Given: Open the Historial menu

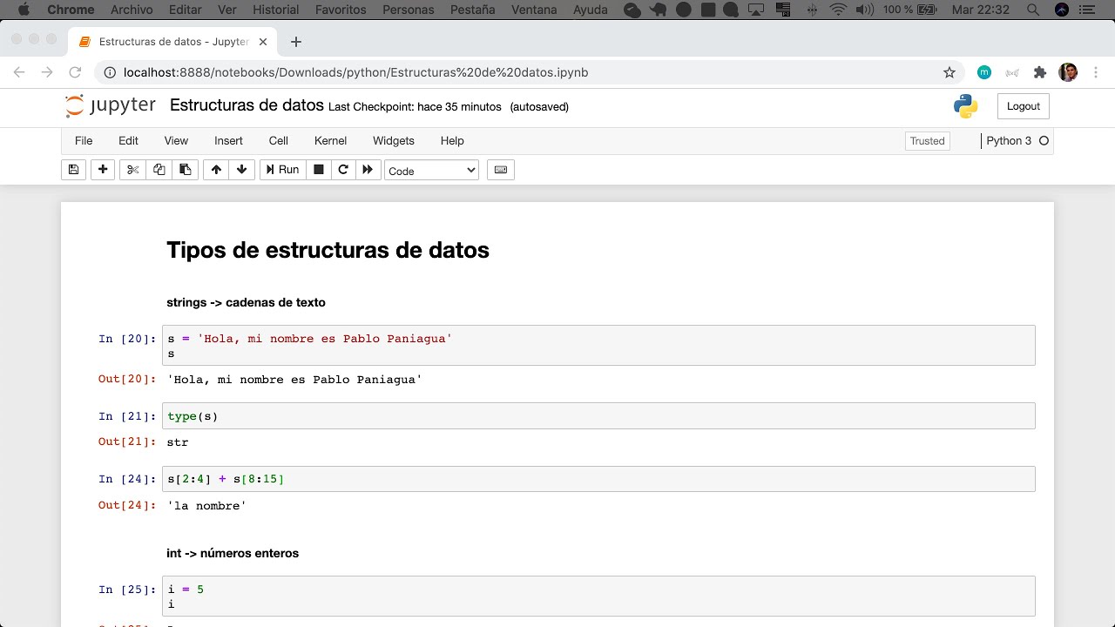Looking at the screenshot, I should pos(275,10).
